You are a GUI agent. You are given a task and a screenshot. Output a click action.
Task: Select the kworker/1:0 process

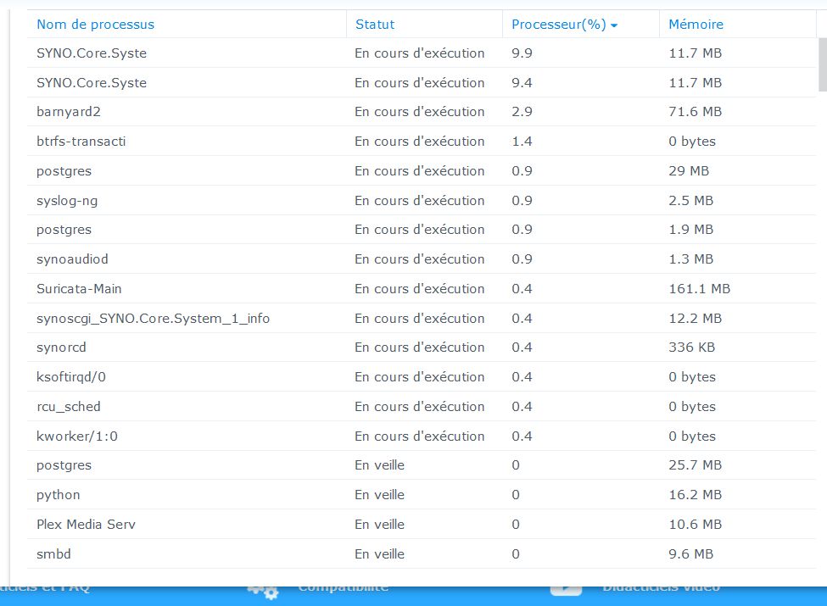pyautogui.click(x=422, y=436)
